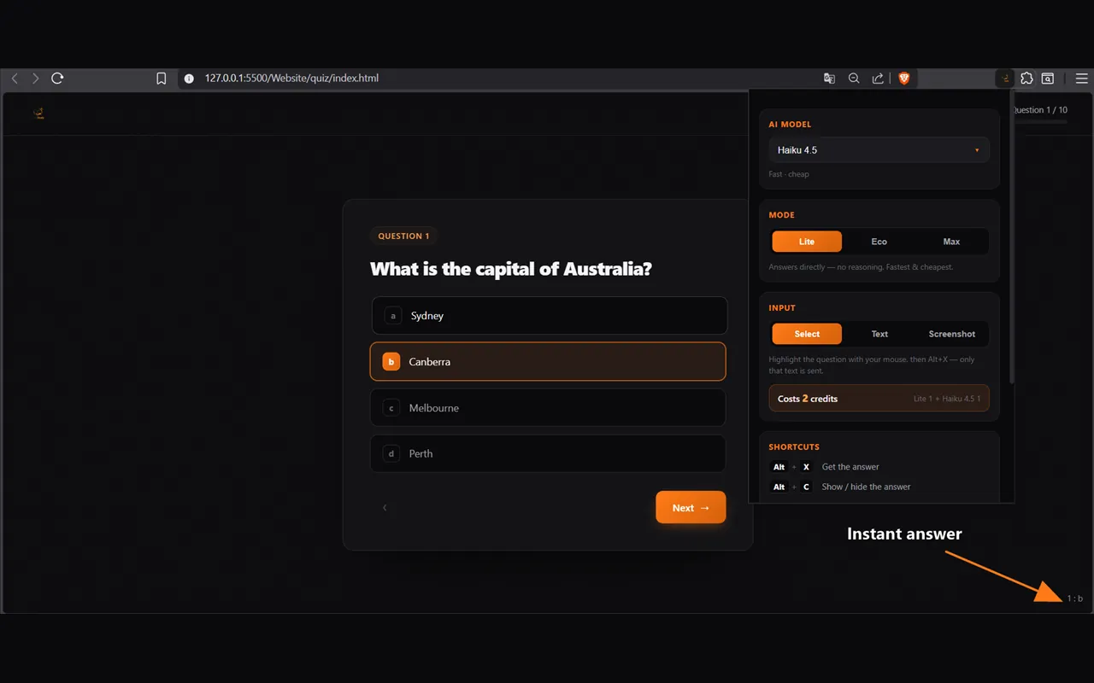Set input method to Screenshot
The width and height of the screenshot is (1094, 683).
(x=952, y=334)
